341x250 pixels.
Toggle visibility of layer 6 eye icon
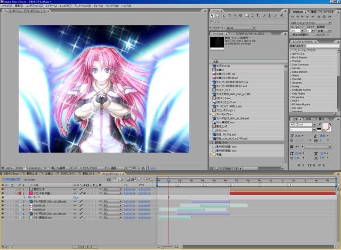click(3, 213)
